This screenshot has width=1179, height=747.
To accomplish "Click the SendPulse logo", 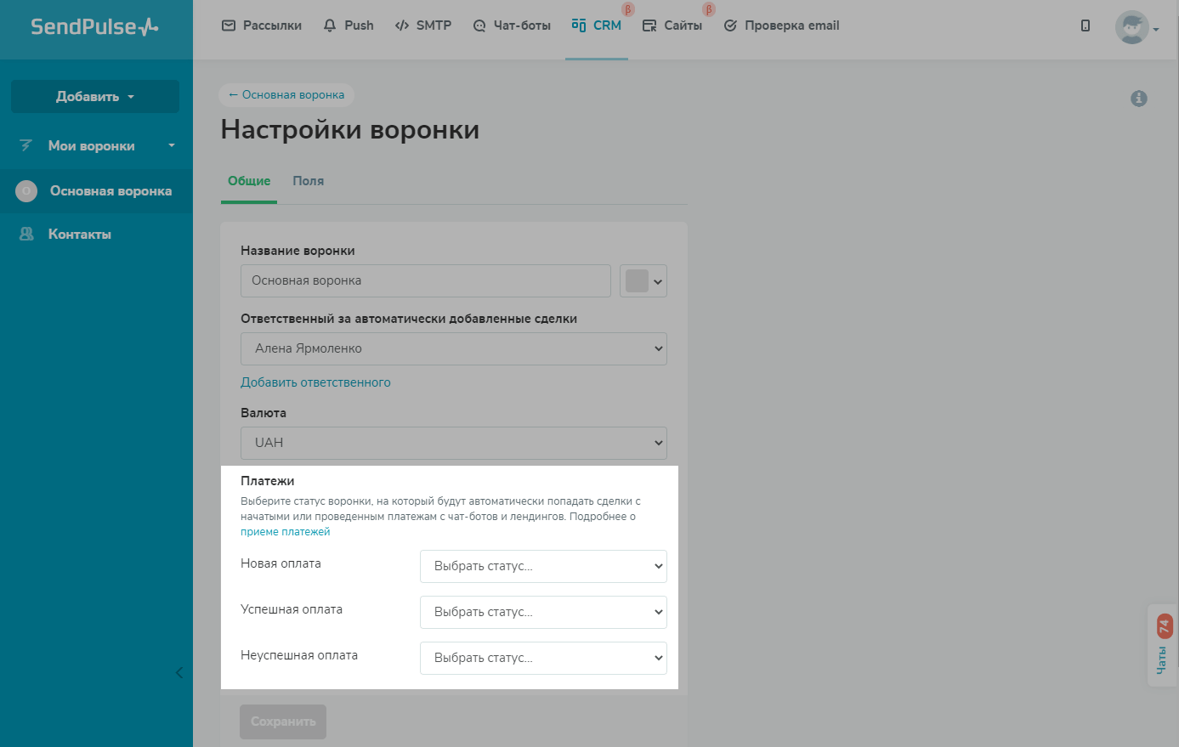I will coord(94,27).
